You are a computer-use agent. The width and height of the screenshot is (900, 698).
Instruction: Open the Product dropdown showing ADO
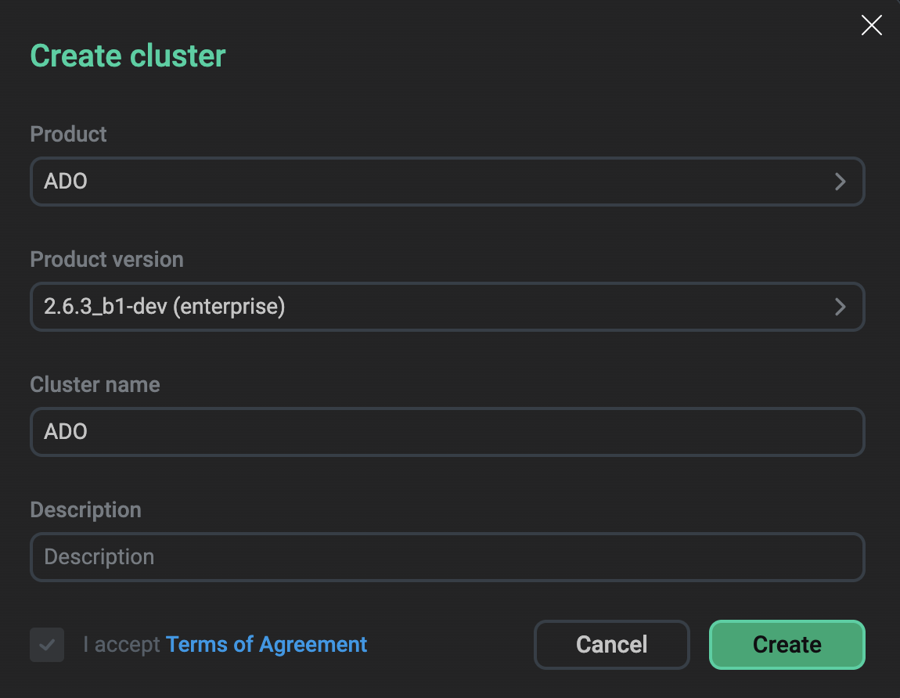[447, 182]
